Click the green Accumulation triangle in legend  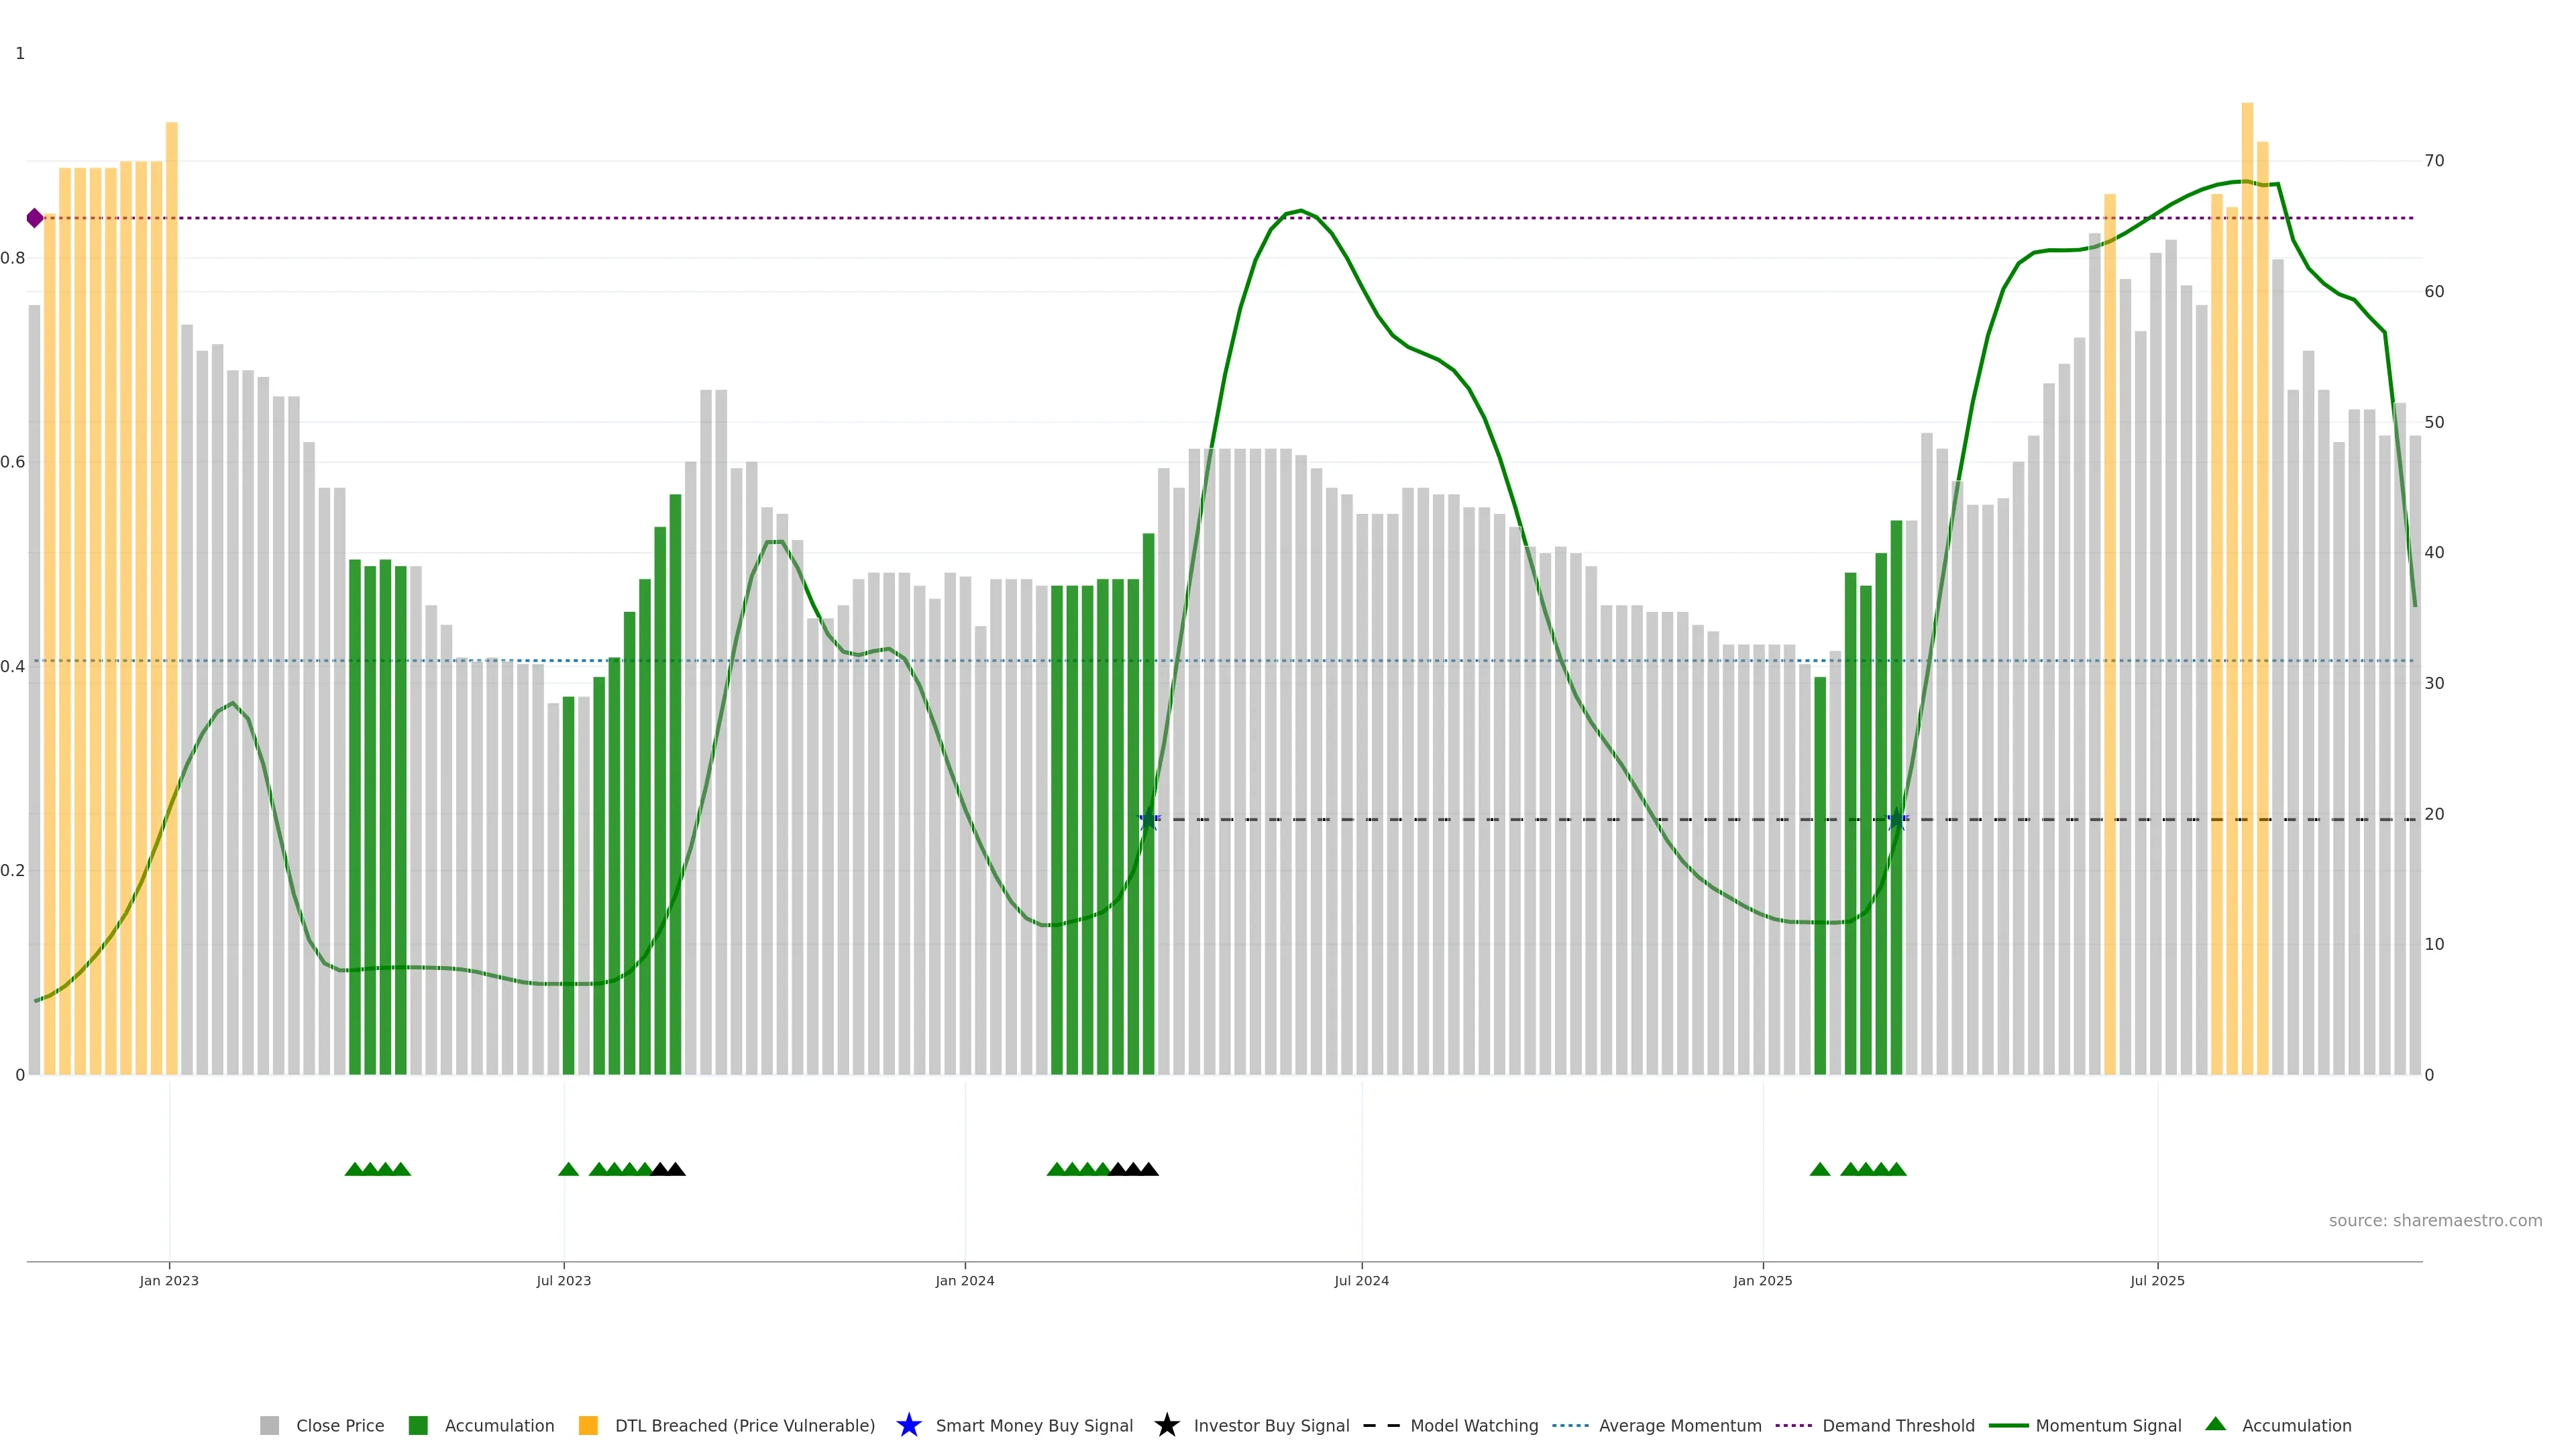(2215, 1424)
